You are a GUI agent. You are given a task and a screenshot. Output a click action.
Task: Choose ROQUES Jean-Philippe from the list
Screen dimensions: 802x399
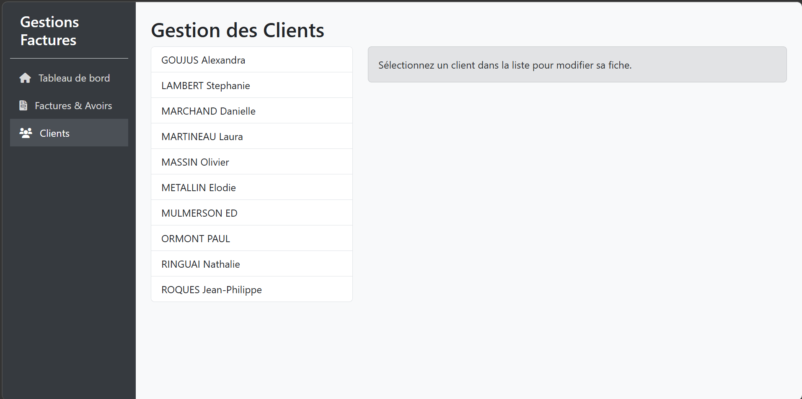click(212, 290)
